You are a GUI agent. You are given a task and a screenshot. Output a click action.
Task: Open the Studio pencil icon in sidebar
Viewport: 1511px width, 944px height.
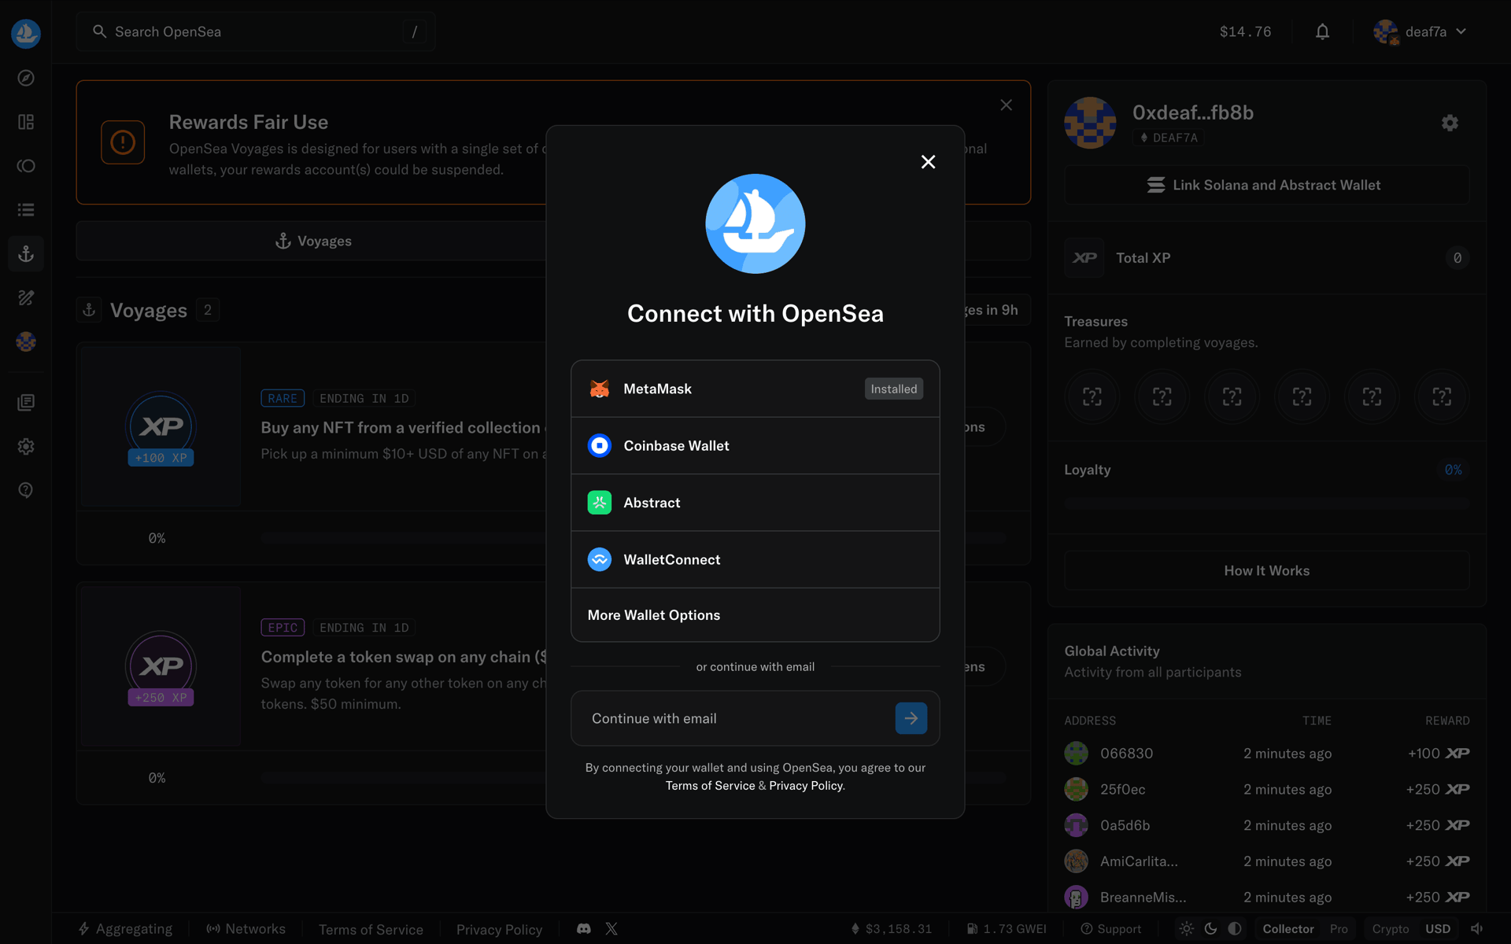pos(26,298)
